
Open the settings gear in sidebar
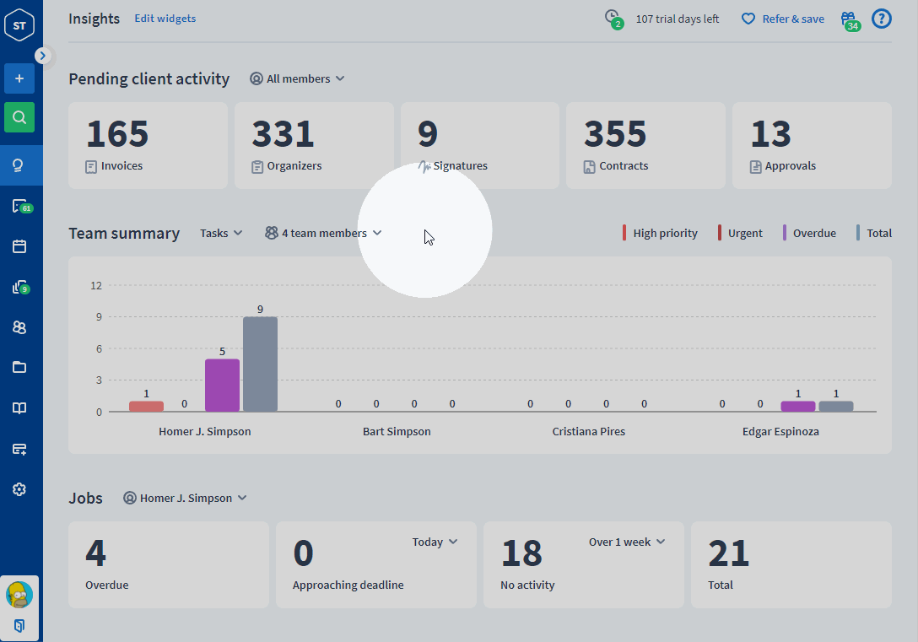(19, 489)
